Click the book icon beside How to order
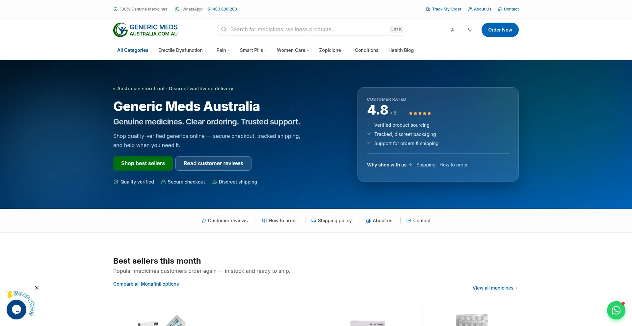This screenshot has height=326, width=632. click(264, 221)
